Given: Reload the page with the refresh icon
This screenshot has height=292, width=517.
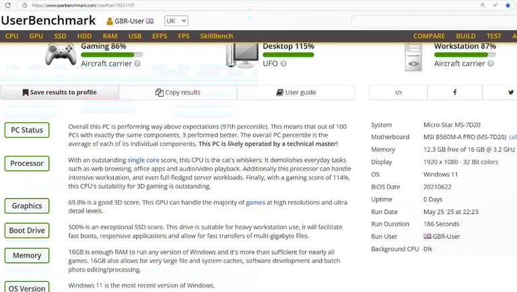Looking at the screenshot, I should [7, 5].
